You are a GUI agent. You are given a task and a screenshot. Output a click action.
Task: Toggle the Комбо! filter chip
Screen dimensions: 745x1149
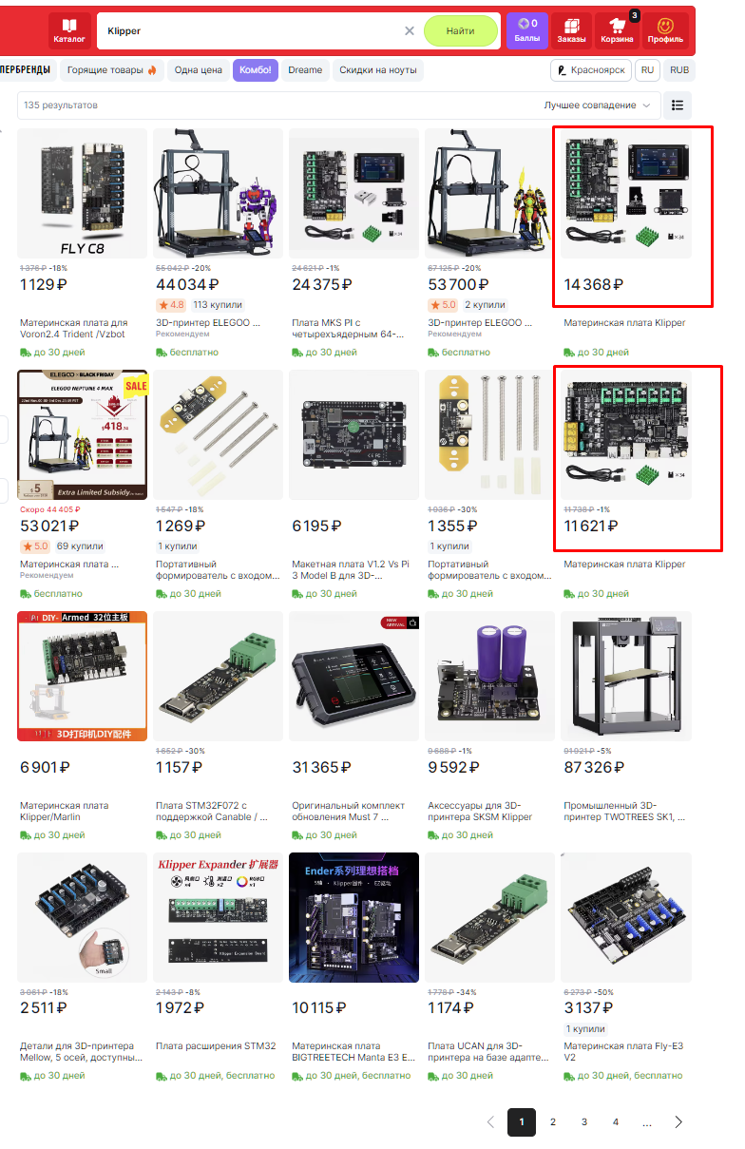click(256, 70)
